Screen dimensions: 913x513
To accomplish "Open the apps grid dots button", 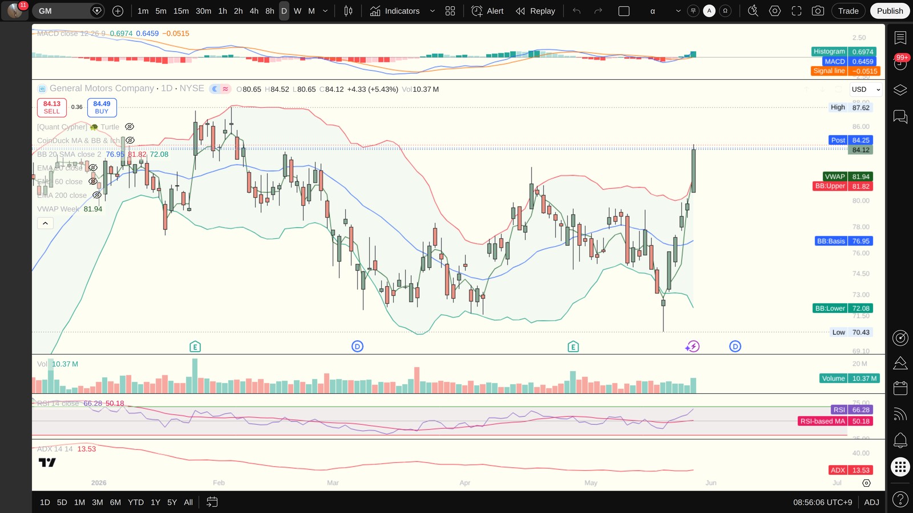I will (x=900, y=467).
